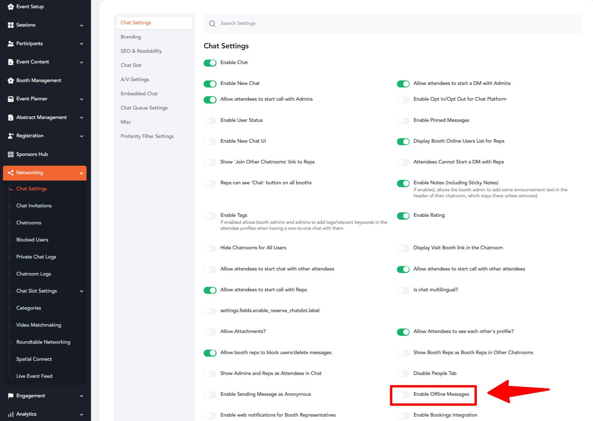Switch to the Branding tab
Screen dimensions: 593x421
tap(131, 37)
